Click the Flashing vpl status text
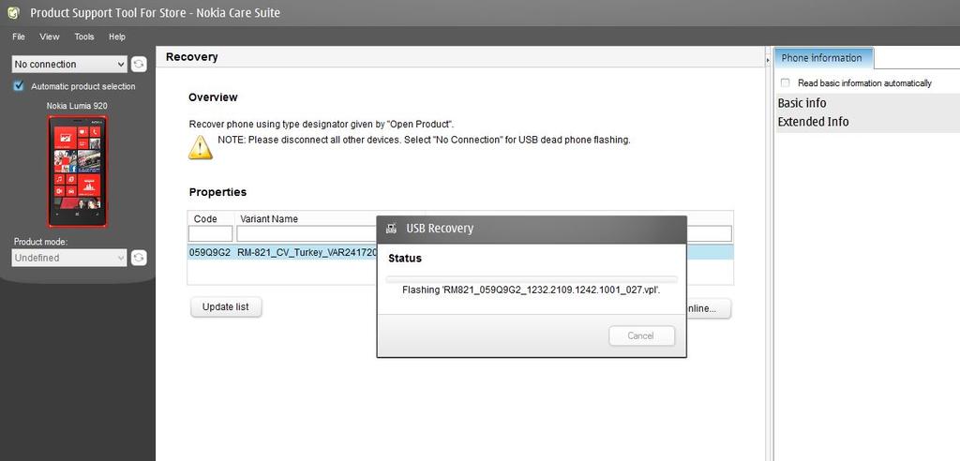The height and width of the screenshot is (461, 960). (531, 290)
